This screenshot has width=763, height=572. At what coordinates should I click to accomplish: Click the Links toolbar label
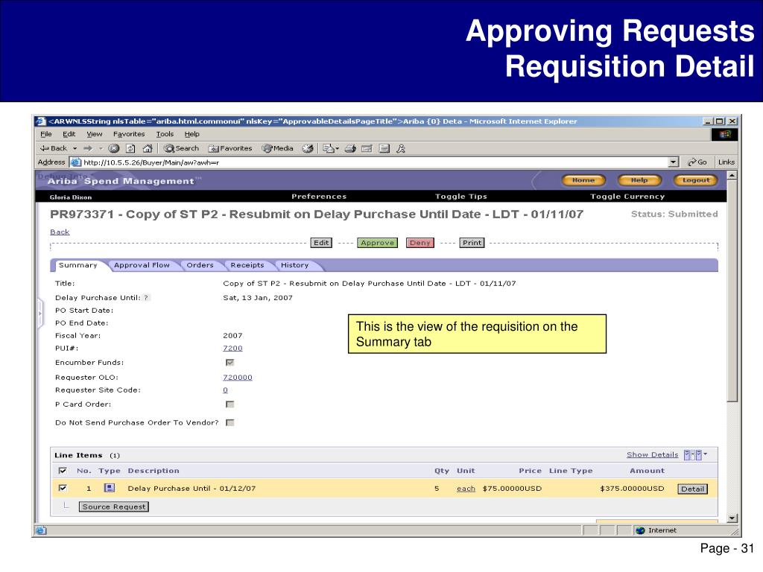coord(726,162)
